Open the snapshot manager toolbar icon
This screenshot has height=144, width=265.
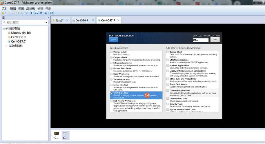(x=26, y=13)
